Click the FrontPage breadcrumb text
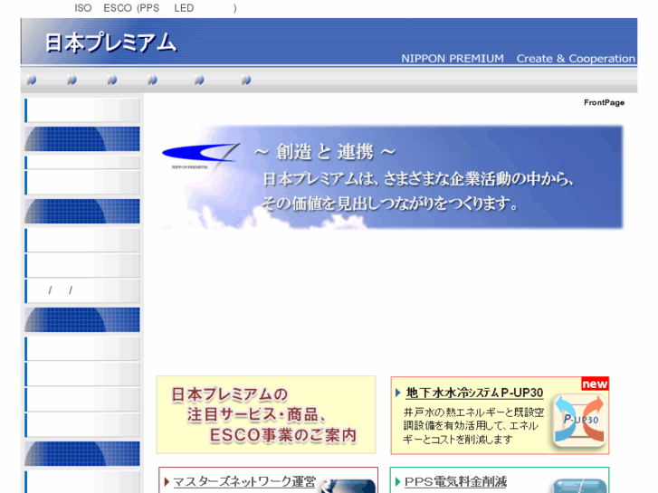658x493 pixels. pos(604,103)
